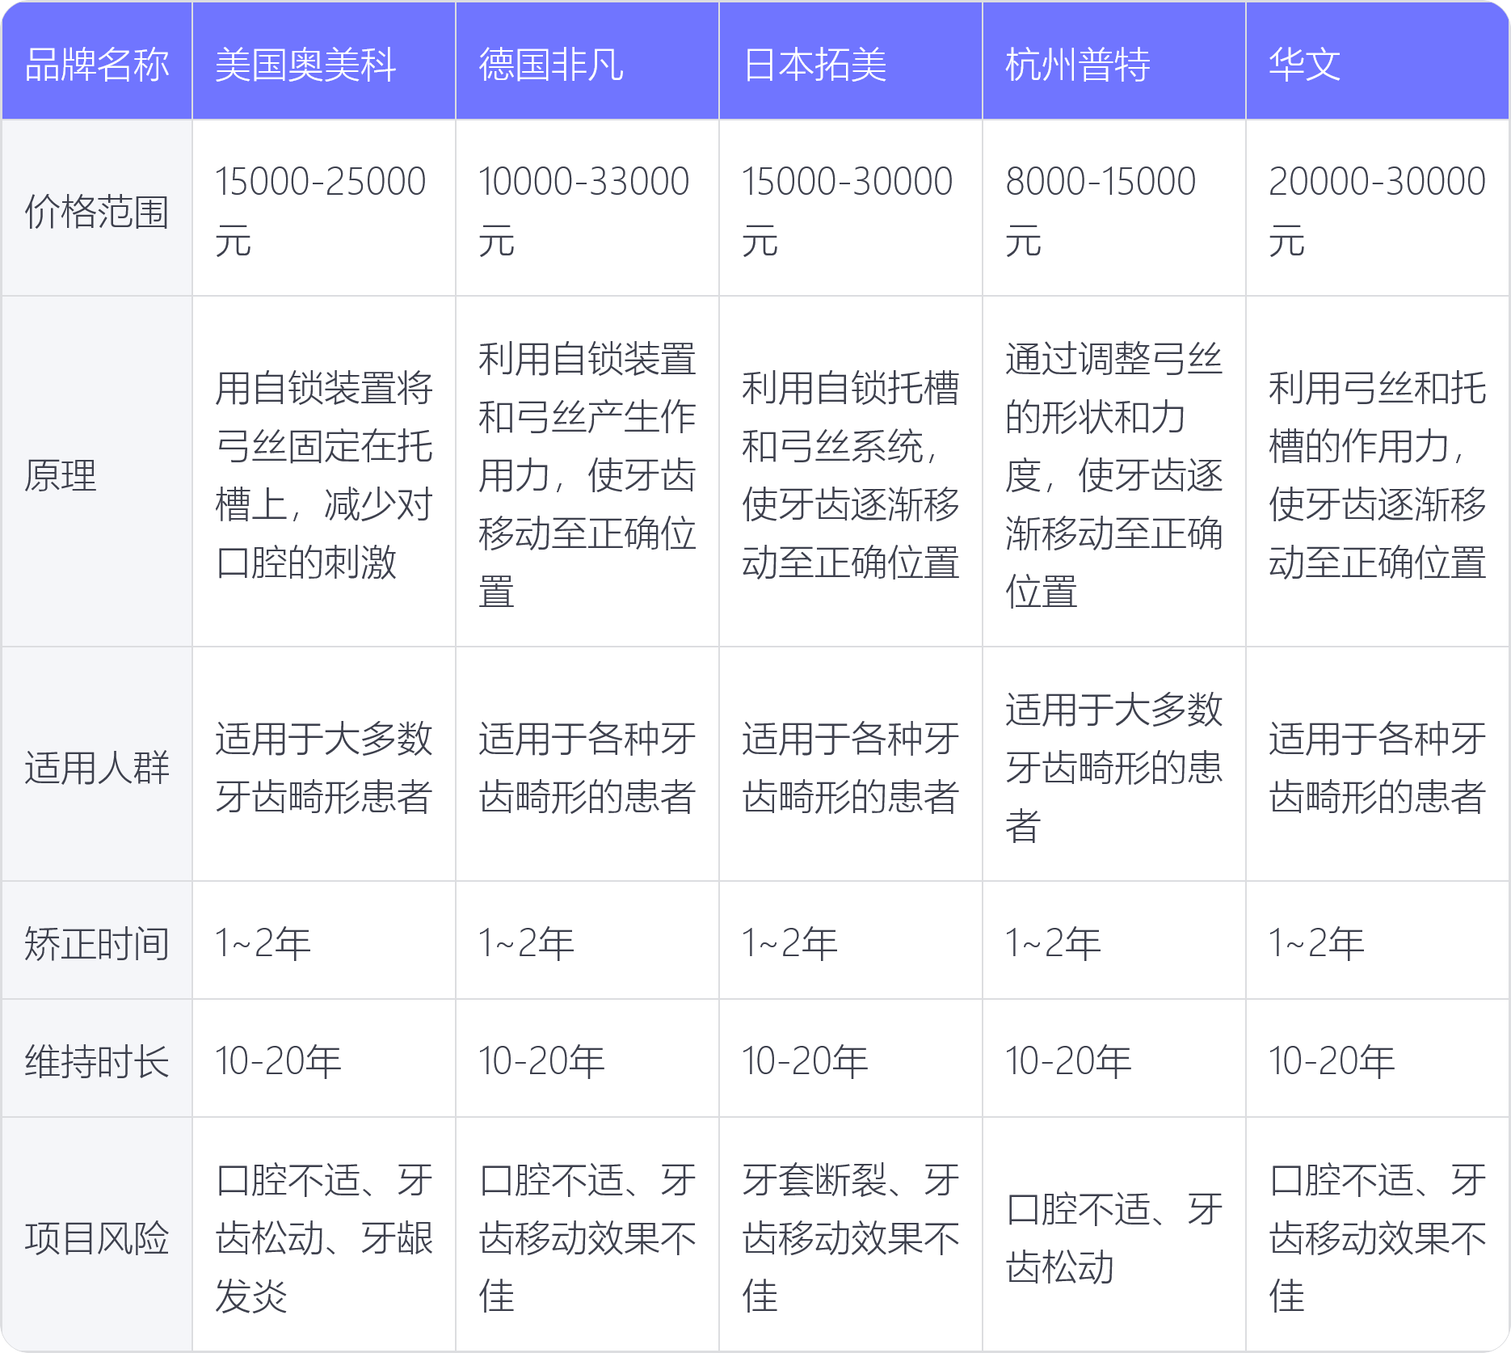The width and height of the screenshot is (1511, 1353).
Task: Click the 品牌名称 header cell
Action: (x=97, y=61)
